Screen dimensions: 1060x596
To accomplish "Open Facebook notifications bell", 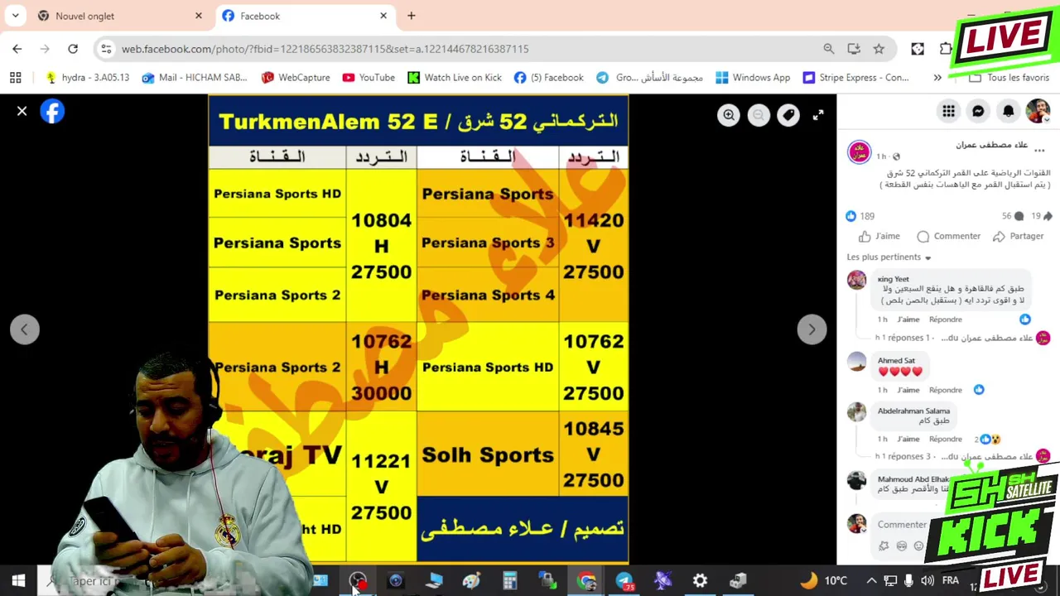I will [1008, 111].
